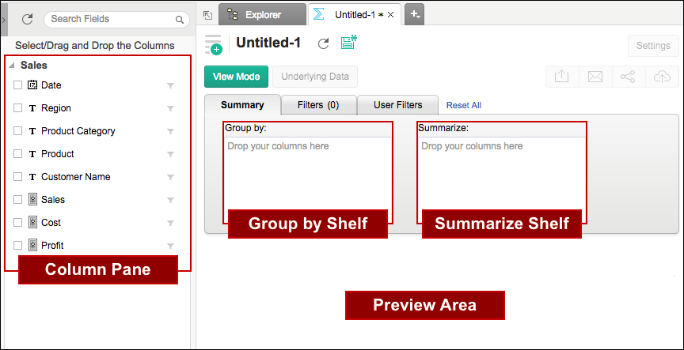Click the filter funnel for Profit

tap(170, 246)
